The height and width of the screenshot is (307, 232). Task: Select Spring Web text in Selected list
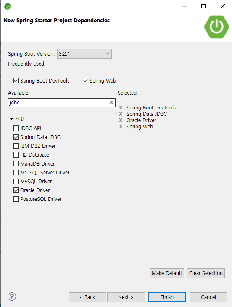[140, 127]
